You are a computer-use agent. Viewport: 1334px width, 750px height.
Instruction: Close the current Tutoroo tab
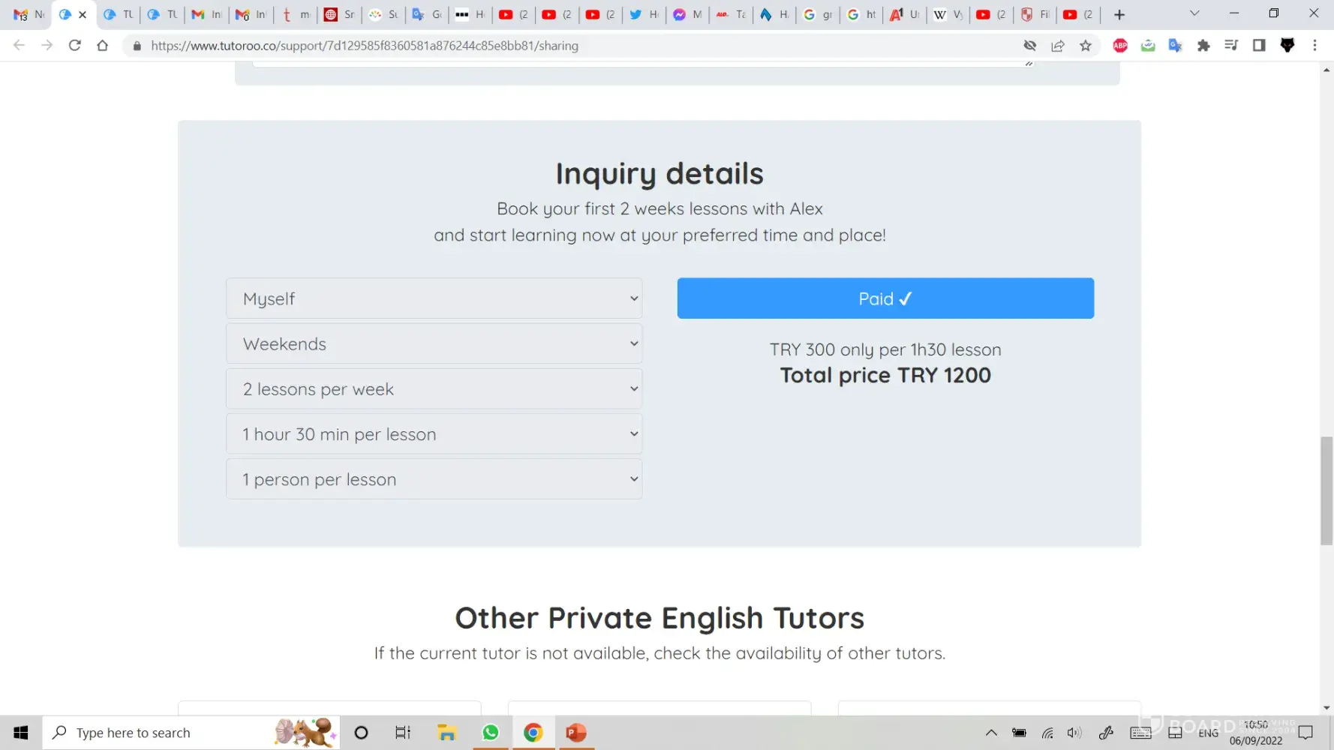83,15
